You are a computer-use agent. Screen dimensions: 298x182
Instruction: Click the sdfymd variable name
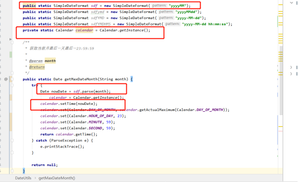[97, 12]
